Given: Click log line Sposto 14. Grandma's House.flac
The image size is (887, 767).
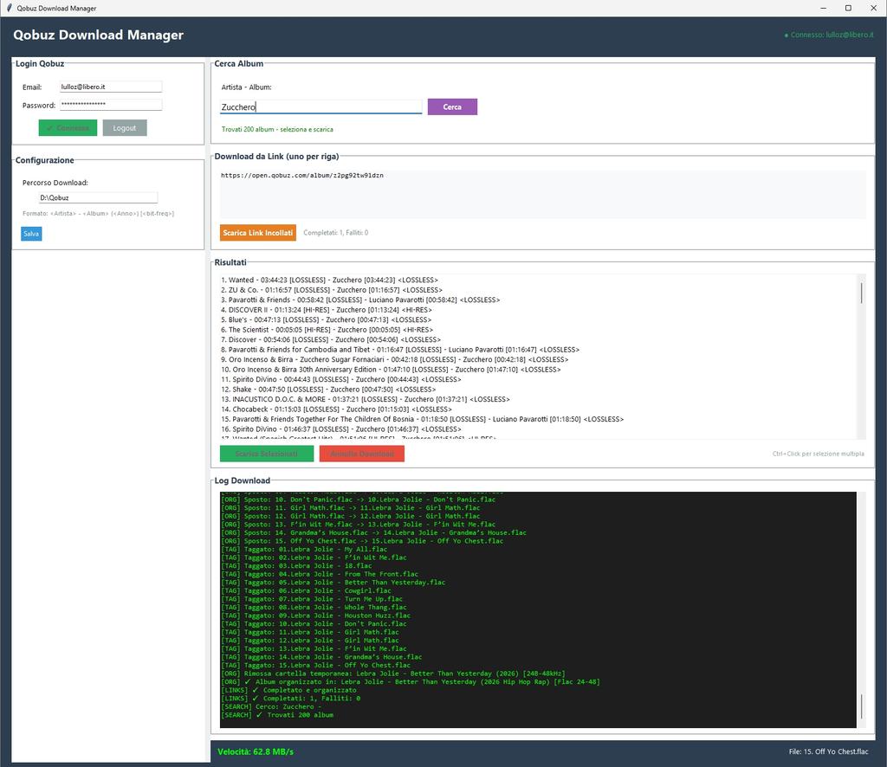Looking at the screenshot, I should (373, 532).
